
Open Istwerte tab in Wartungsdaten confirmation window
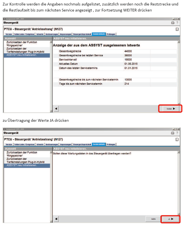tap(40, 144)
